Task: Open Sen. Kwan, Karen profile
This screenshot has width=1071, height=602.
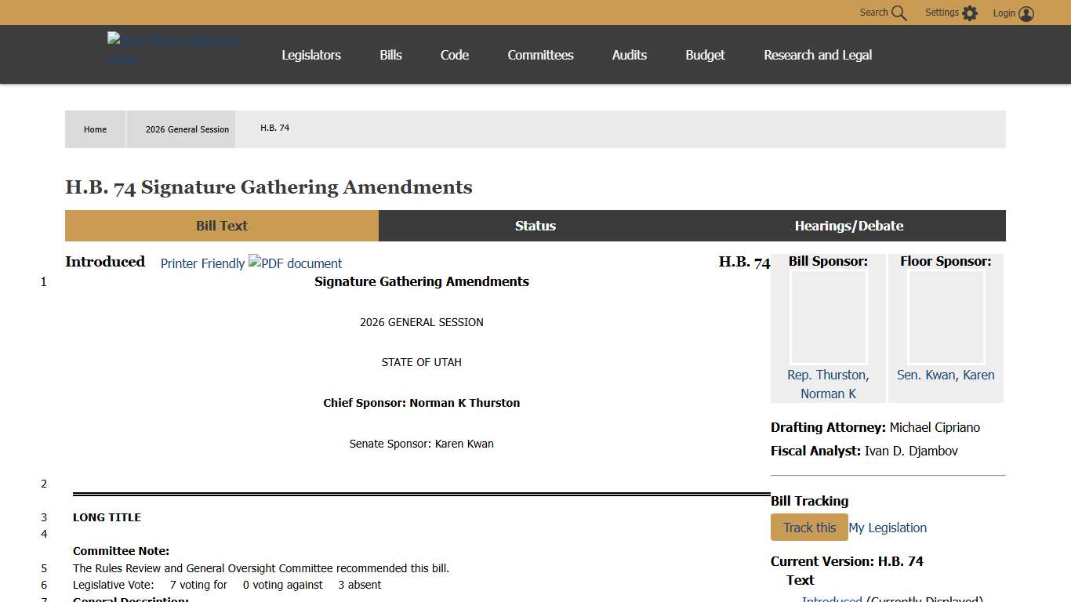Action: [x=945, y=375]
